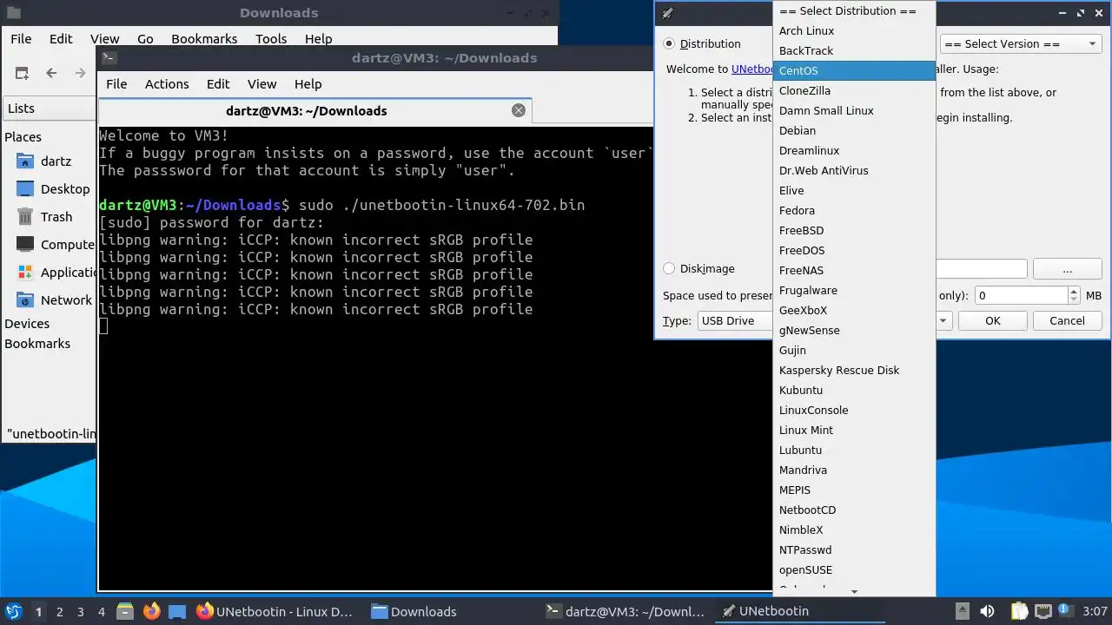This screenshot has height=625, width=1112.
Task: Open notifications tray icon
Action: 1065,611
